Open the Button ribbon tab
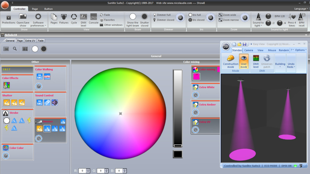This screenshot has width=310, height=174. tap(48, 9)
